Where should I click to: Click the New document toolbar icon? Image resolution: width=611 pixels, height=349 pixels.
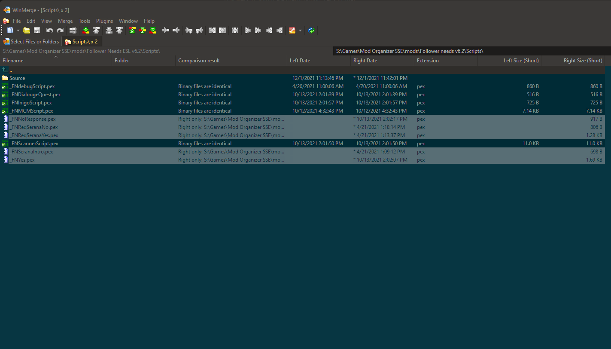click(10, 31)
